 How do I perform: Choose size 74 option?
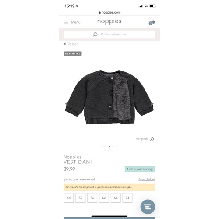coord(127,198)
